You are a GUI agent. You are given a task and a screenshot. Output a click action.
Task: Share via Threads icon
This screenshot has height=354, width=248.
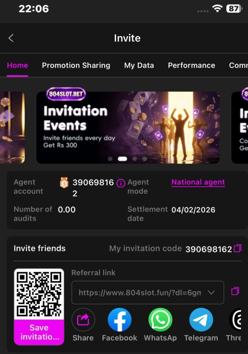click(x=235, y=319)
